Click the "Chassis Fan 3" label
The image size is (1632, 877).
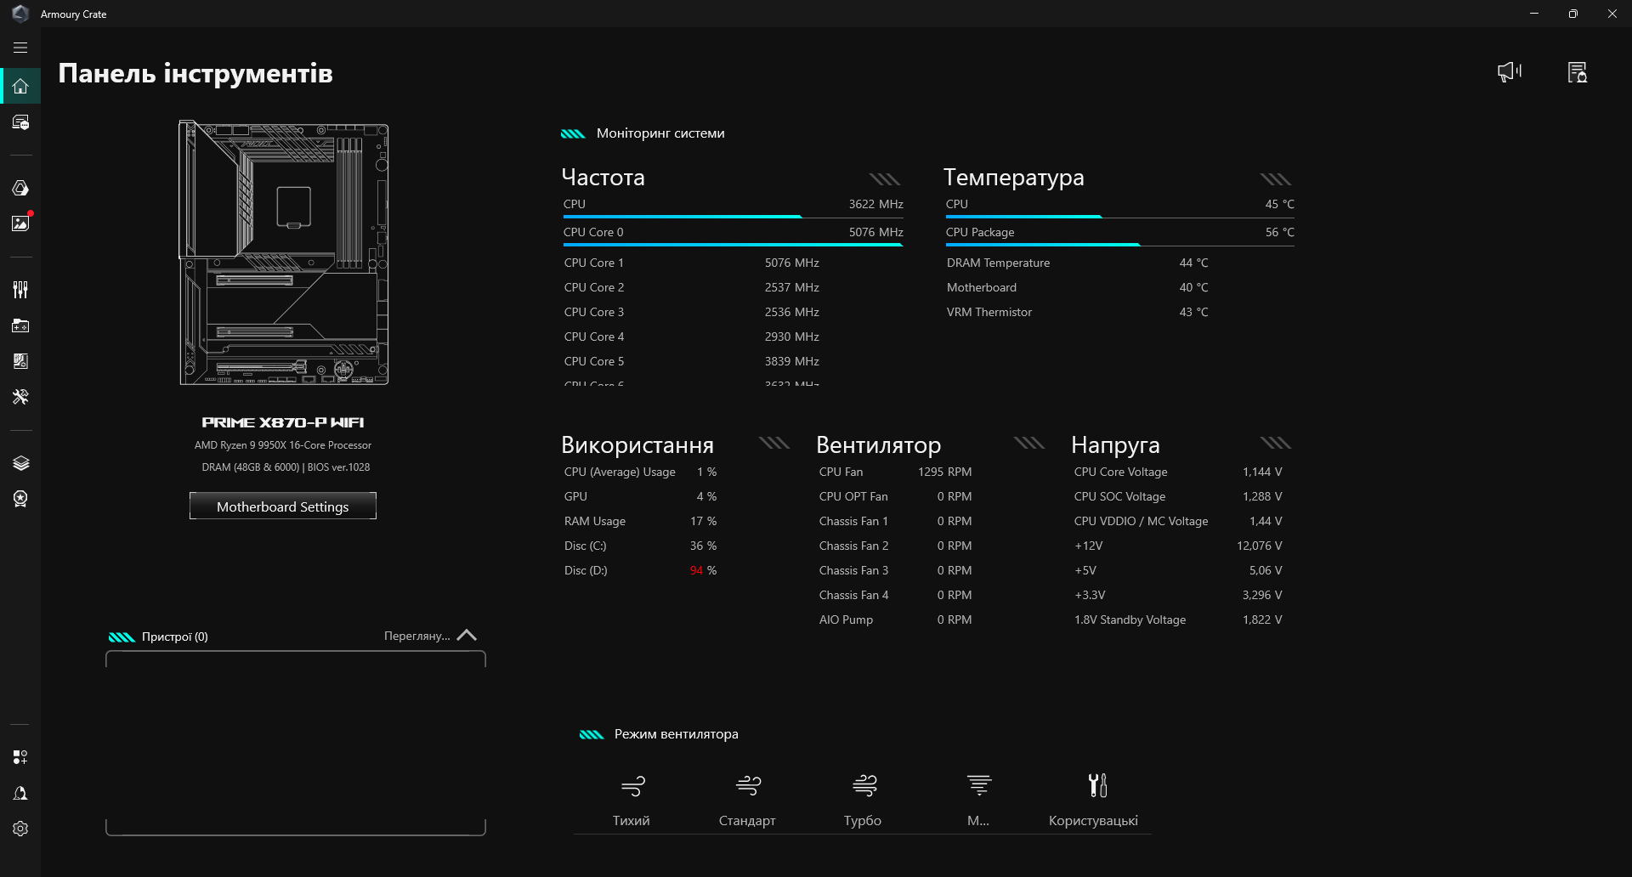tap(853, 570)
